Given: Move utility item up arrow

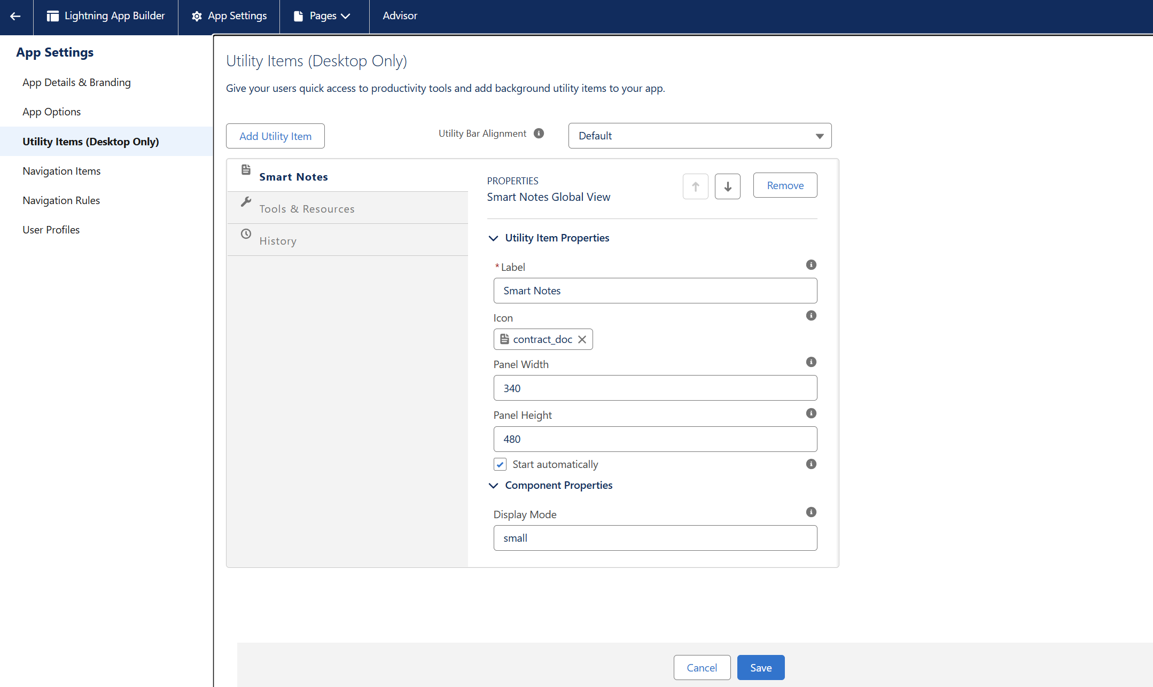Looking at the screenshot, I should pyautogui.click(x=695, y=186).
